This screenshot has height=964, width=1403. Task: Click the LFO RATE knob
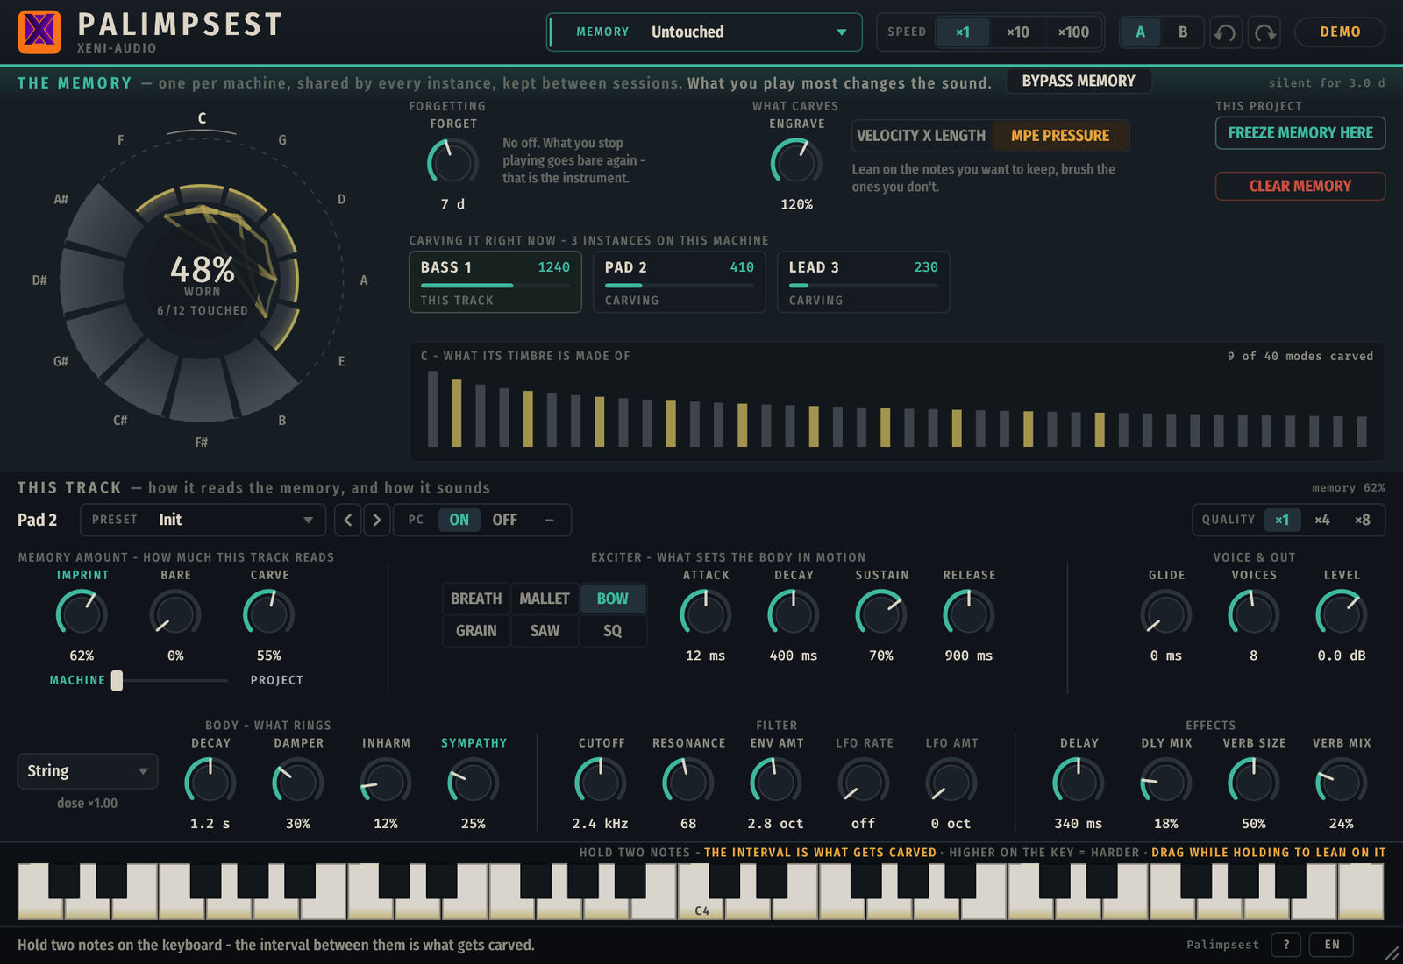pyautogui.click(x=864, y=781)
